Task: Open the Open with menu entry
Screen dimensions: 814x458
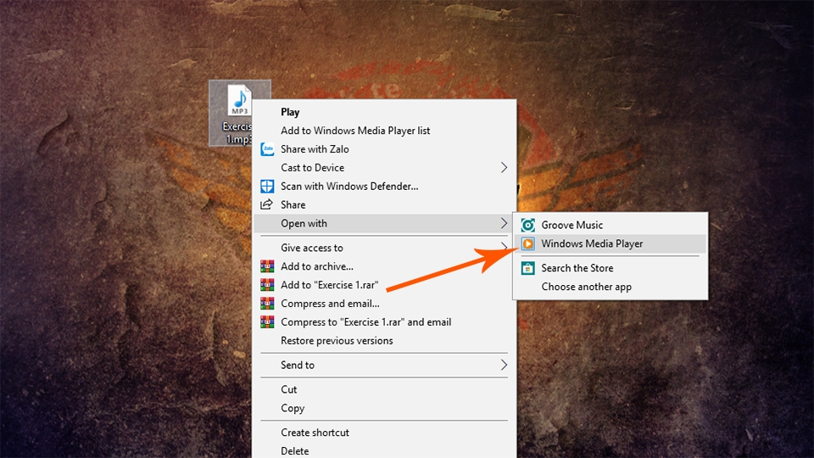Action: (x=384, y=223)
